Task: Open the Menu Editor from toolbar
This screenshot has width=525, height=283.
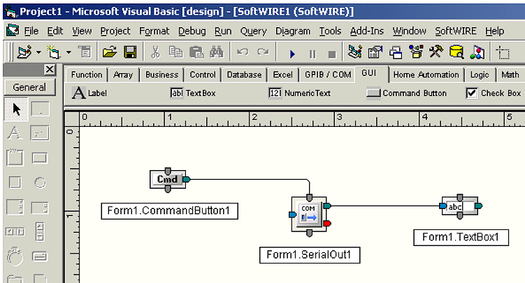Action: [85, 52]
